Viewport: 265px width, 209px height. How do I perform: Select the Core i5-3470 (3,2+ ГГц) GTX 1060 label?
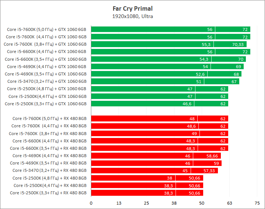(46, 81)
